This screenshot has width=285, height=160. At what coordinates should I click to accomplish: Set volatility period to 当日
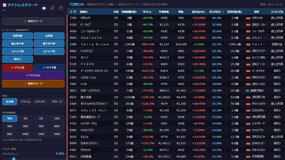(x=9, y=119)
